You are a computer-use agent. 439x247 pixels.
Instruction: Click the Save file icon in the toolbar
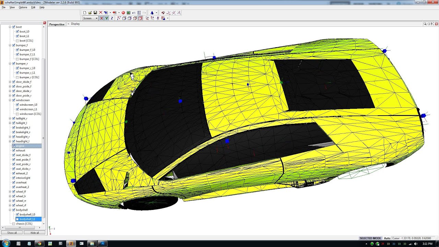point(95,12)
